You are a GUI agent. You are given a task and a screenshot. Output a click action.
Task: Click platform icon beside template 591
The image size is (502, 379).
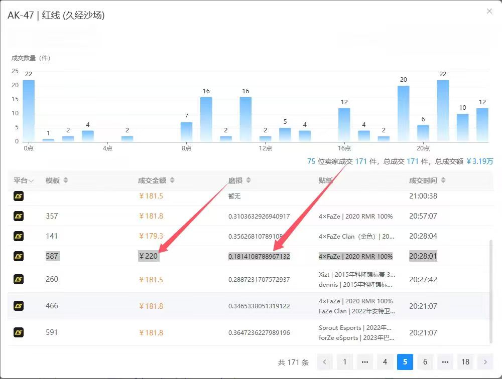(x=19, y=332)
